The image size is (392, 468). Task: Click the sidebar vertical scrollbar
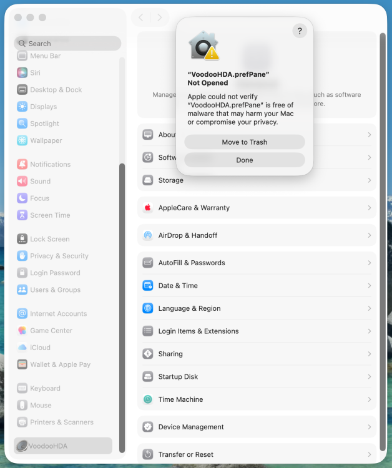[x=122, y=308]
